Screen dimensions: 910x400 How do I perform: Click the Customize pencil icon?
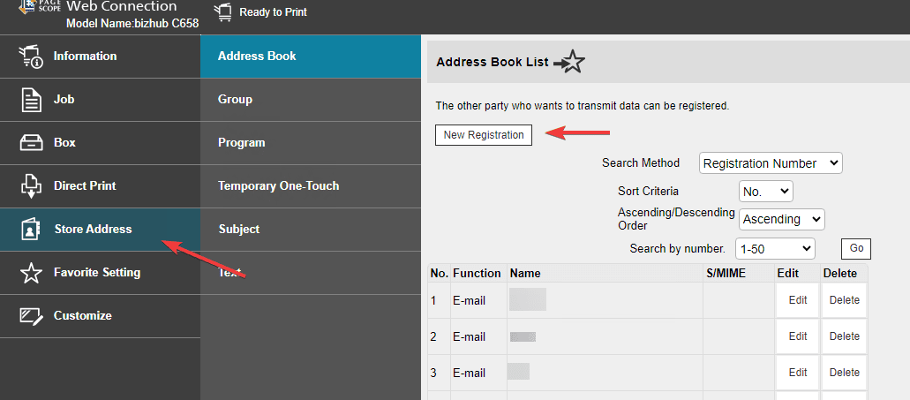coord(31,316)
